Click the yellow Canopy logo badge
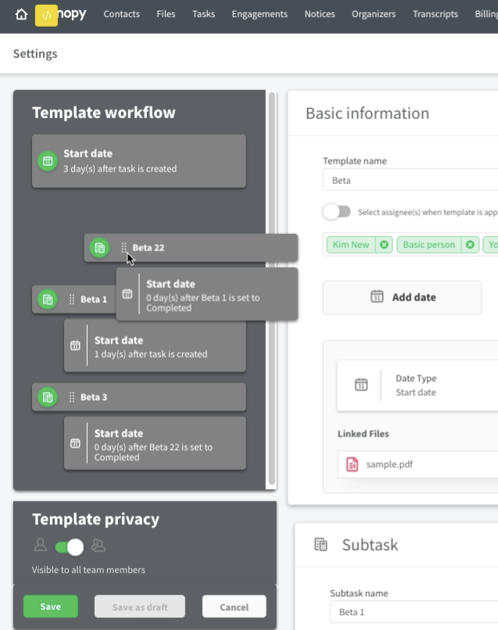The width and height of the screenshot is (498, 630). 46,16
